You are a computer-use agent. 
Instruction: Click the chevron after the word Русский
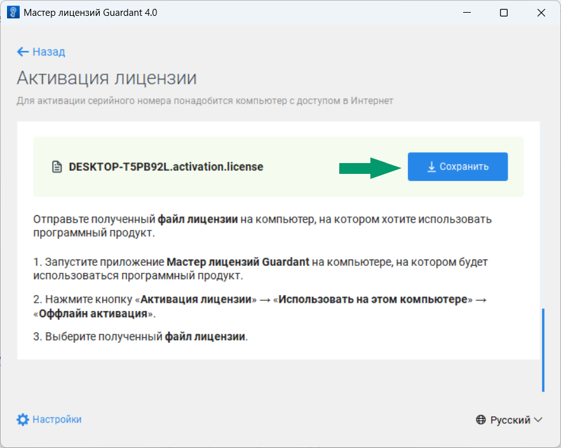(x=538, y=419)
